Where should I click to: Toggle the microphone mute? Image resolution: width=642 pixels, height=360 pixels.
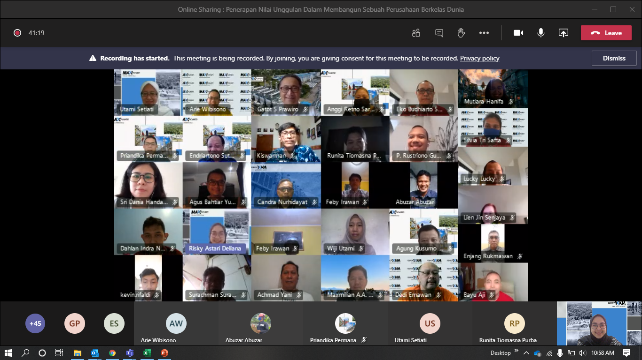[x=541, y=33]
